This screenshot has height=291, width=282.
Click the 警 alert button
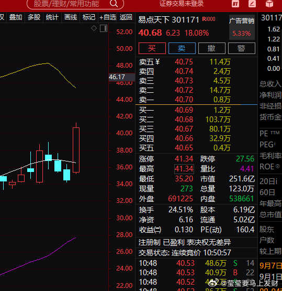coord(241,48)
